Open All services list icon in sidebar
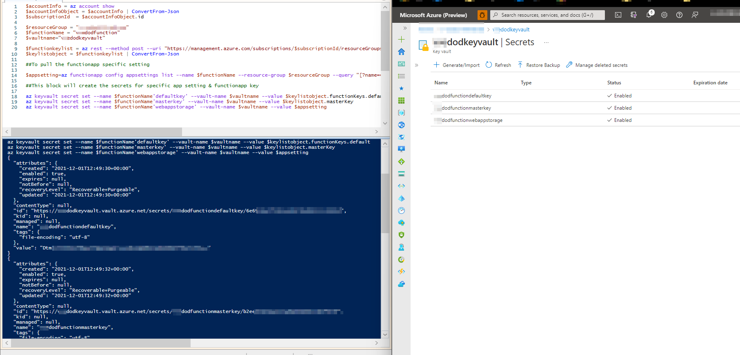The width and height of the screenshot is (740, 355). [401, 76]
